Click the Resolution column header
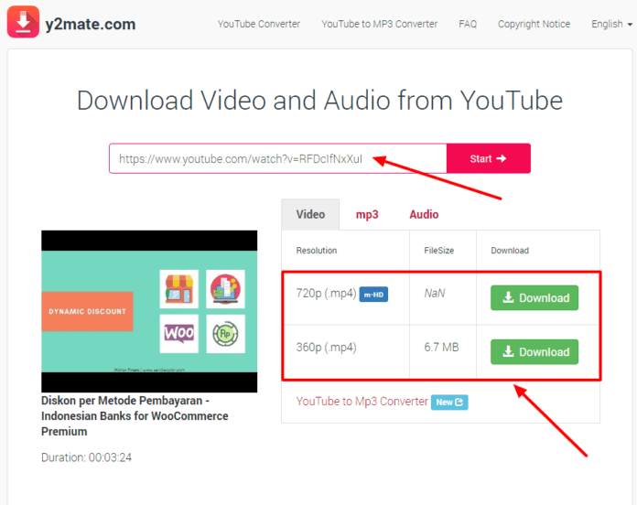This screenshot has height=505, width=637. pyautogui.click(x=317, y=251)
